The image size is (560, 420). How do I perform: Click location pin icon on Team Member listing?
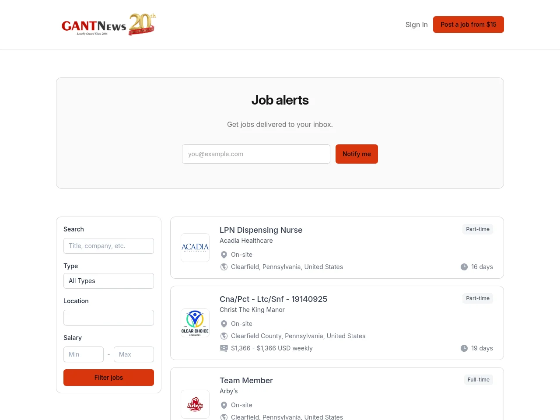tap(224, 405)
